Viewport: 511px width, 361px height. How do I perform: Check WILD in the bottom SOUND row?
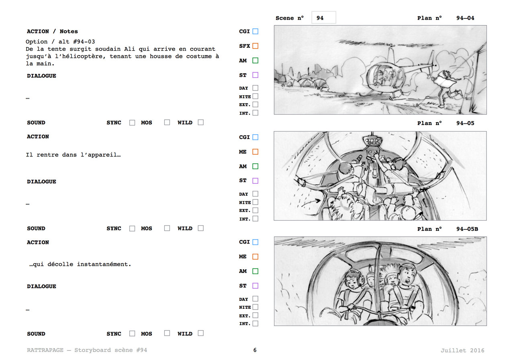tap(200, 333)
